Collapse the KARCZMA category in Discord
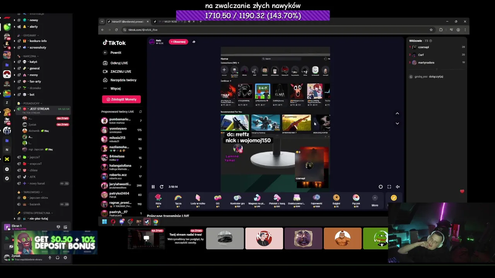This screenshot has width=495, height=278. tap(30, 56)
